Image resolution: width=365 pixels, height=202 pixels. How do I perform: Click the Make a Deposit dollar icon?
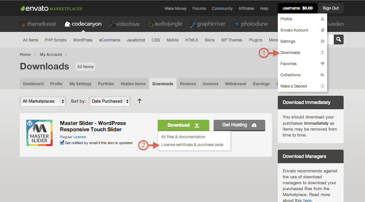(322, 86)
